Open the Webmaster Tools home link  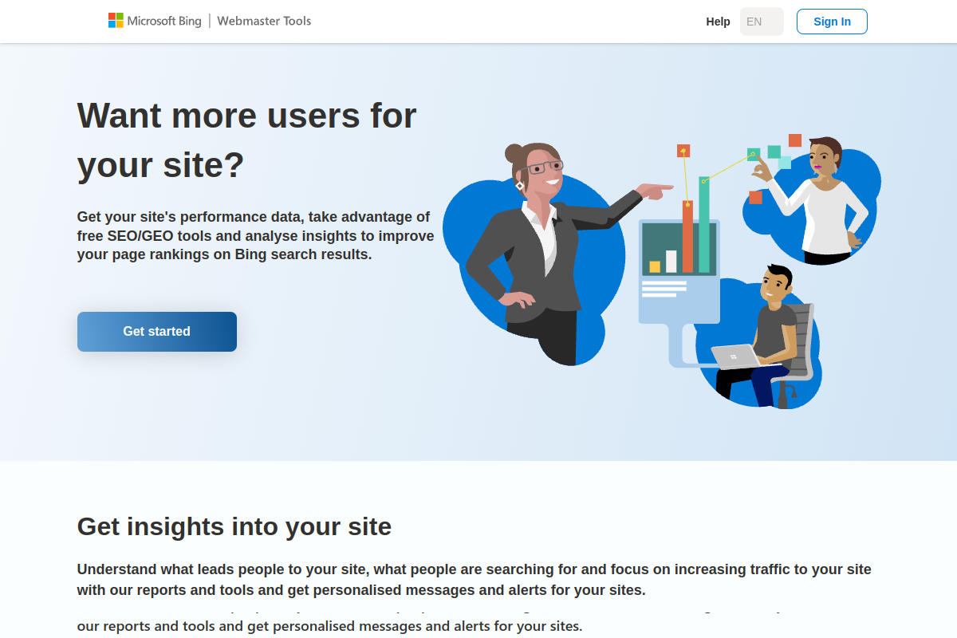pos(264,21)
